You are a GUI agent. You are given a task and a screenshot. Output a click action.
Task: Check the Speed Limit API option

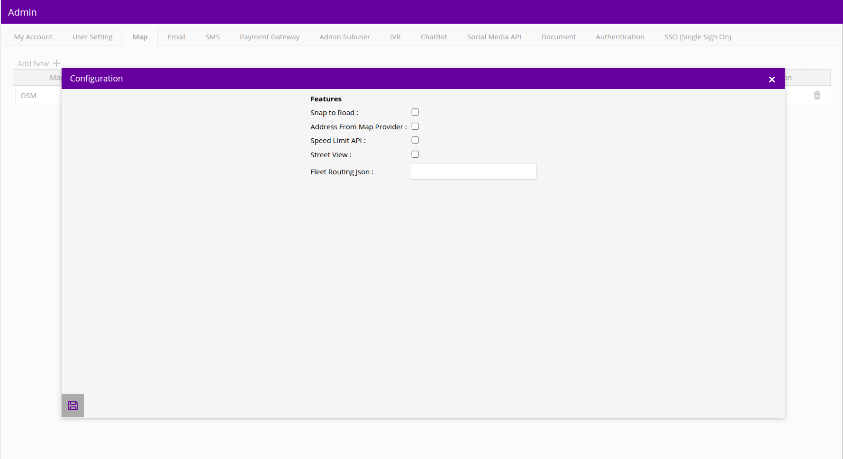pos(415,140)
